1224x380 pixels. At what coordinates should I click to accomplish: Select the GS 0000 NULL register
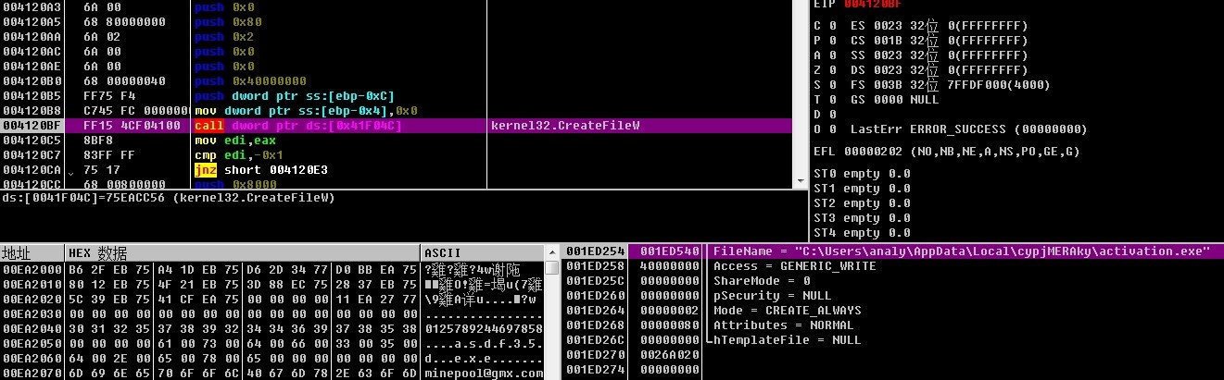pyautogui.click(x=894, y=100)
